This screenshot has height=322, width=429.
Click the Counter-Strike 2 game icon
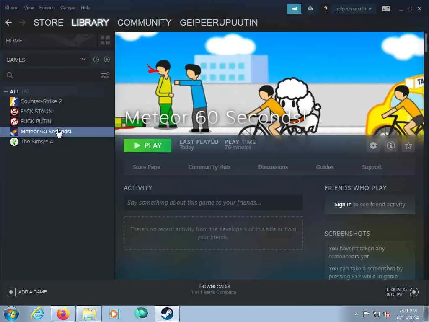tap(14, 101)
